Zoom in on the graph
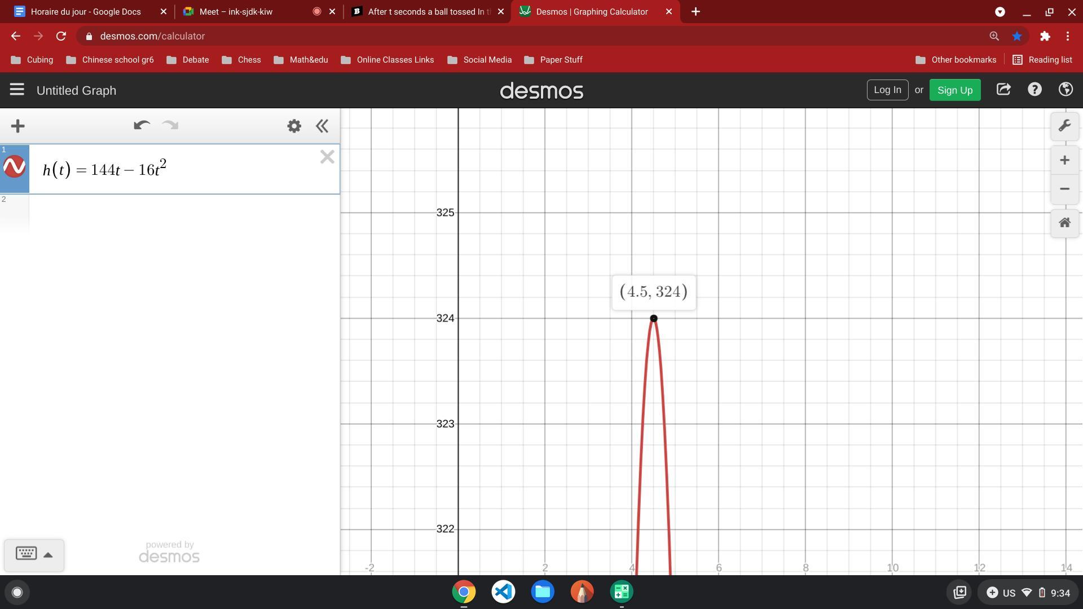Image resolution: width=1083 pixels, height=609 pixels. click(1064, 161)
